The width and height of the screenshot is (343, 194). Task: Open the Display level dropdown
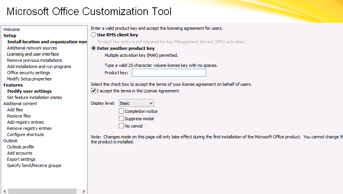137,103
